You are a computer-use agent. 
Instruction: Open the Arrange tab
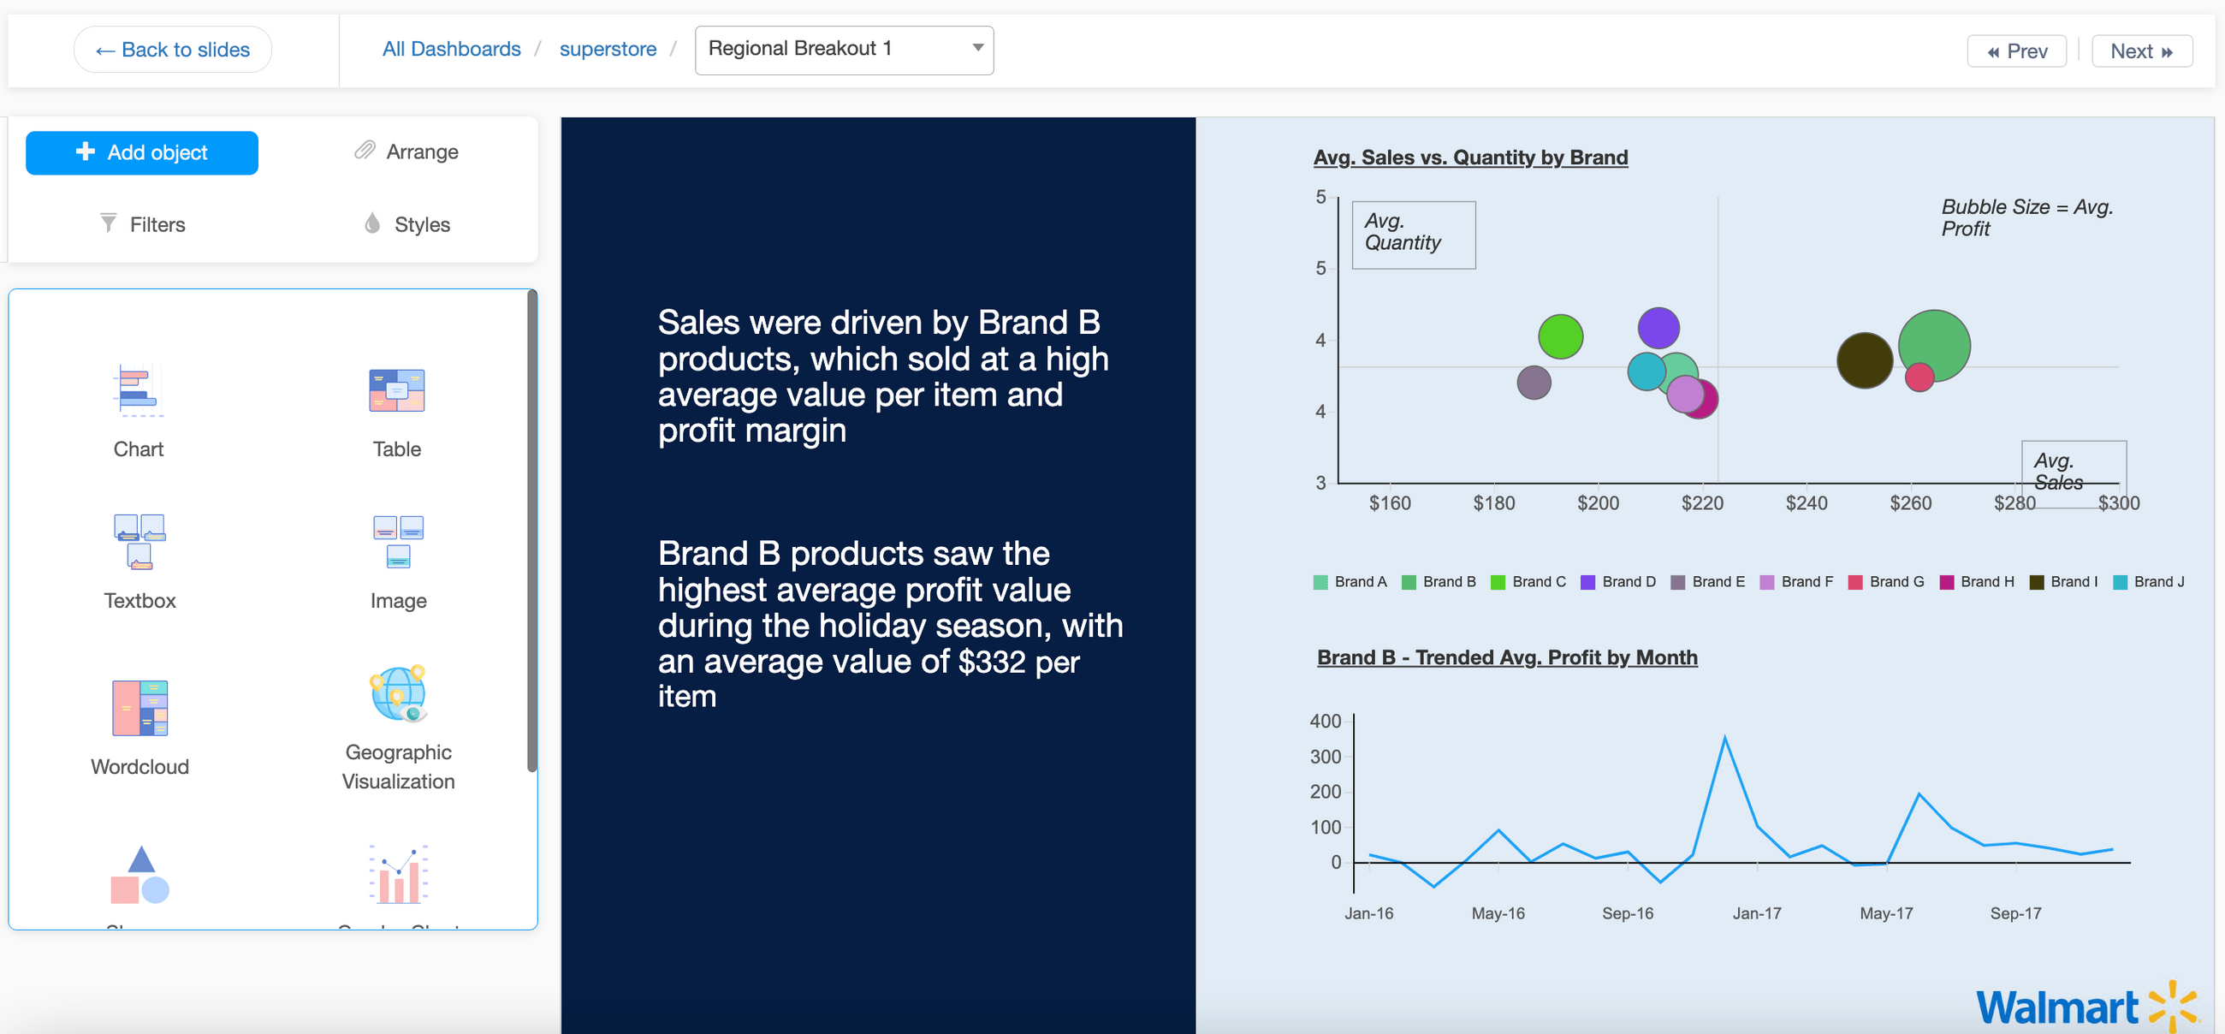[406, 152]
